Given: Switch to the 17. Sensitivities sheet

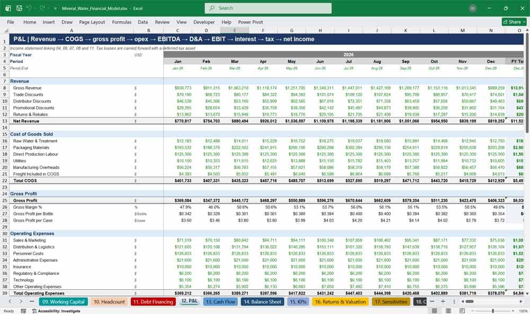Looking at the screenshot, I should 391,302.
